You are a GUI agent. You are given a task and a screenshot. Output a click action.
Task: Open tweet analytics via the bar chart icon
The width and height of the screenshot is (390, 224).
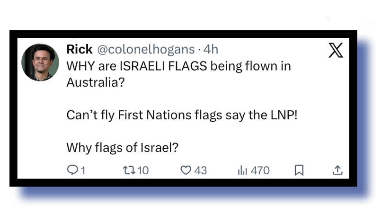point(242,170)
